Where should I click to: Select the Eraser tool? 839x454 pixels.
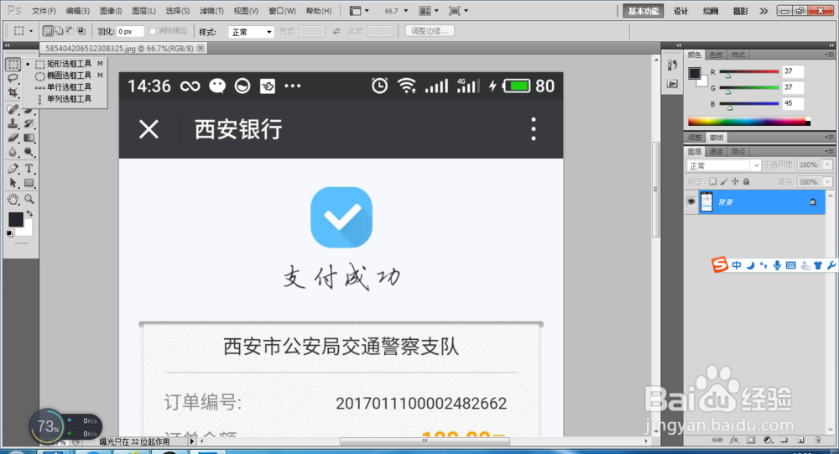coord(13,138)
